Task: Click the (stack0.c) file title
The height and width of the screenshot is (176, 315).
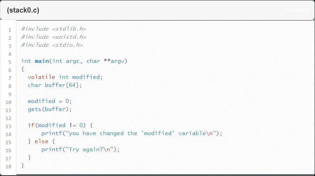Action: pyautogui.click(x=23, y=10)
